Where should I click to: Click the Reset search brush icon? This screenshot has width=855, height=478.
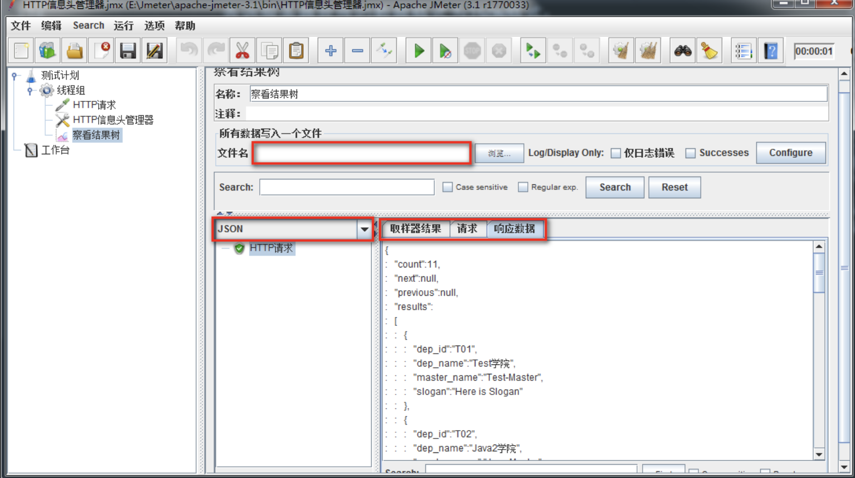pos(710,51)
